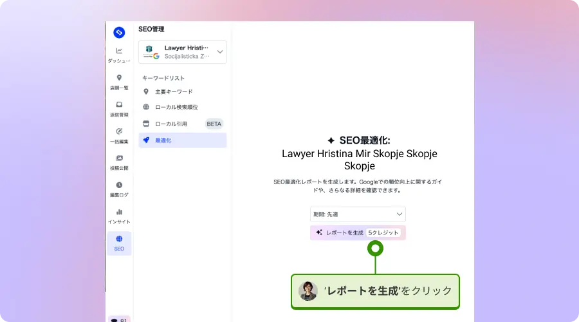The width and height of the screenshot is (579, 322).
Task: Select ローカル引用 local citations item
Action: pyautogui.click(x=170, y=124)
